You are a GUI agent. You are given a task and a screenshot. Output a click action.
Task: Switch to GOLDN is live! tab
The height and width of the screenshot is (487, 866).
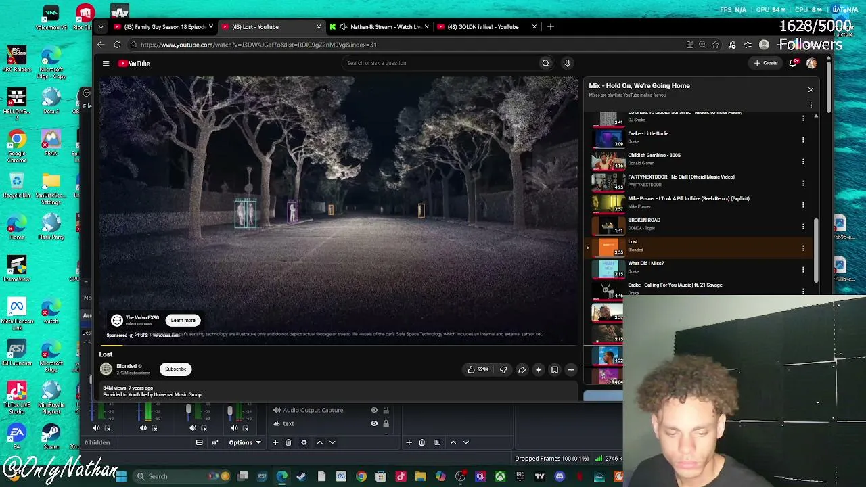487,27
